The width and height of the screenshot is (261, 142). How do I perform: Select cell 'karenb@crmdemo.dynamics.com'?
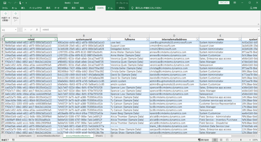coord(174,113)
